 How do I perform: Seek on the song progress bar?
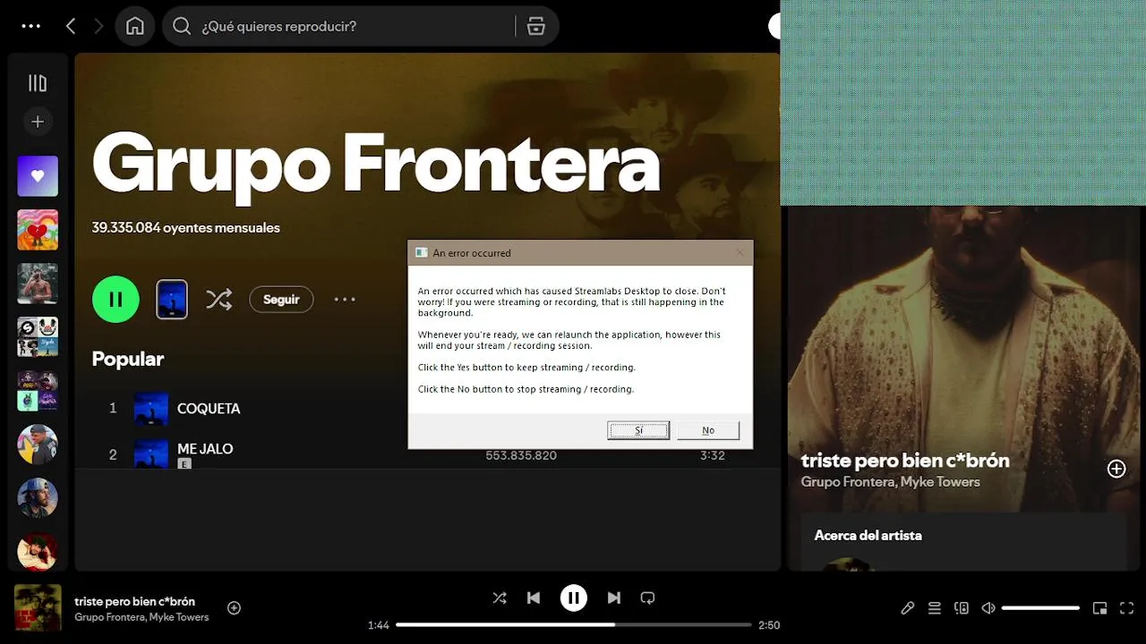pyautogui.click(x=574, y=624)
